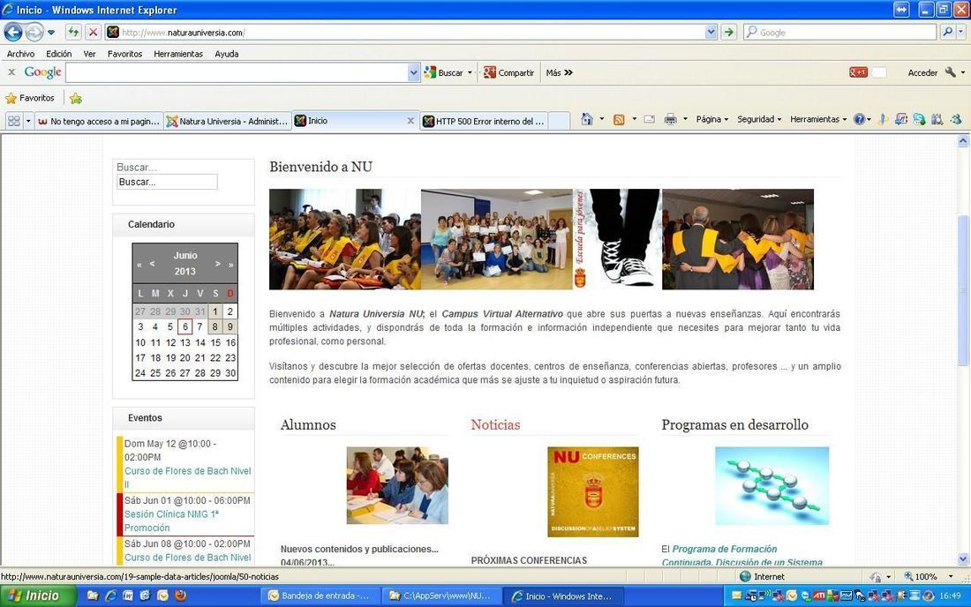Click the Print icon in the command bar
Viewport: 971px width, 607px height.
coord(670,119)
